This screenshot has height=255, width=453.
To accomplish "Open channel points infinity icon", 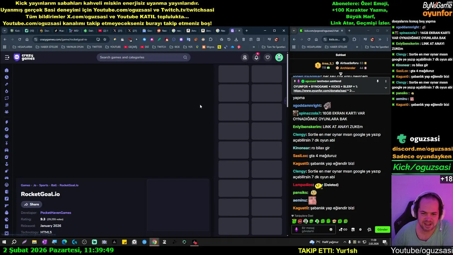I will pos(343,229).
